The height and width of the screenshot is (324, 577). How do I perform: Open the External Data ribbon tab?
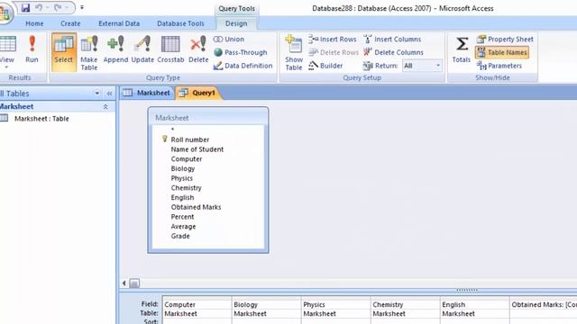[119, 23]
